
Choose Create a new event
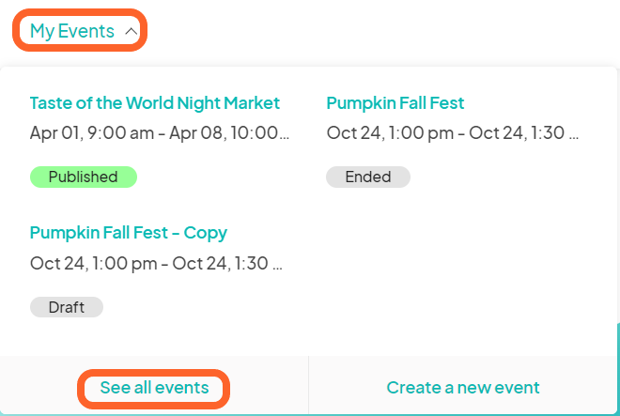(463, 388)
